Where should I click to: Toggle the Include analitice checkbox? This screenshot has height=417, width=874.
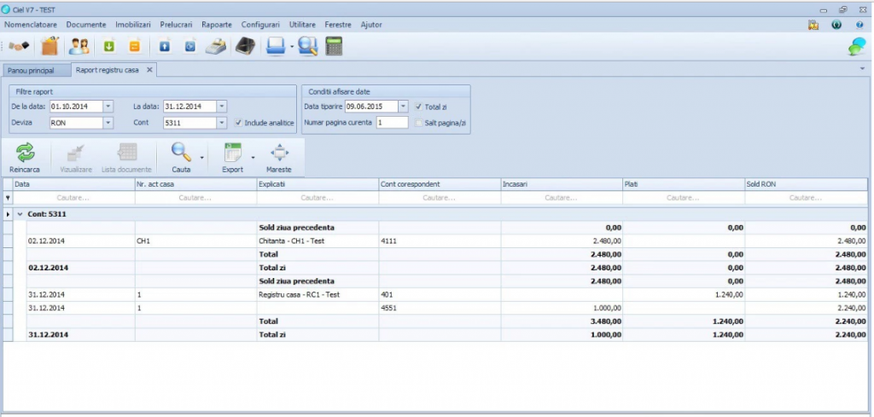(x=239, y=123)
